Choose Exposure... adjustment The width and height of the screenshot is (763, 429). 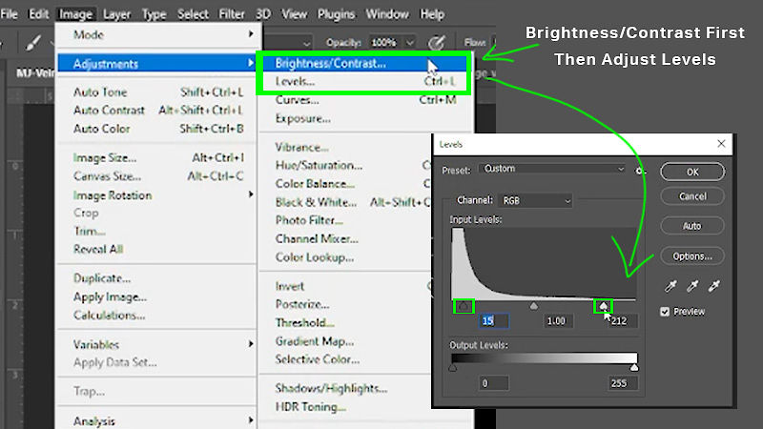365,118
